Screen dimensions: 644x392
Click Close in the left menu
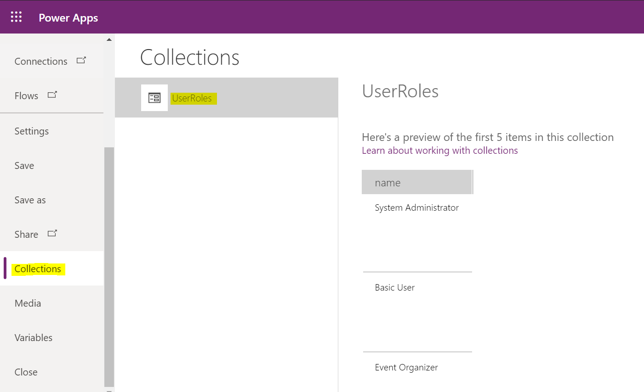[x=26, y=372]
